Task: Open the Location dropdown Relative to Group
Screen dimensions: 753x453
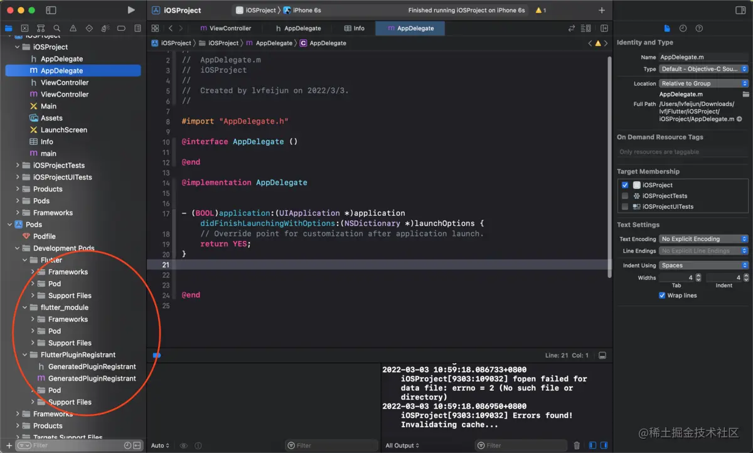Action: (x=703, y=83)
